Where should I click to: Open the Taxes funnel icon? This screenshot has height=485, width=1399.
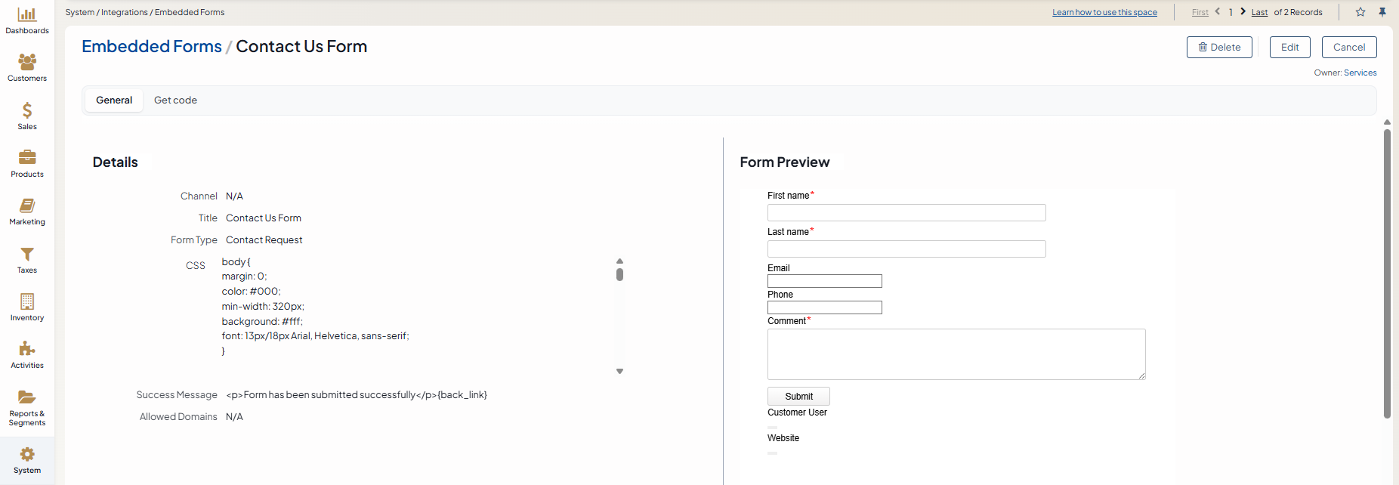(27, 255)
